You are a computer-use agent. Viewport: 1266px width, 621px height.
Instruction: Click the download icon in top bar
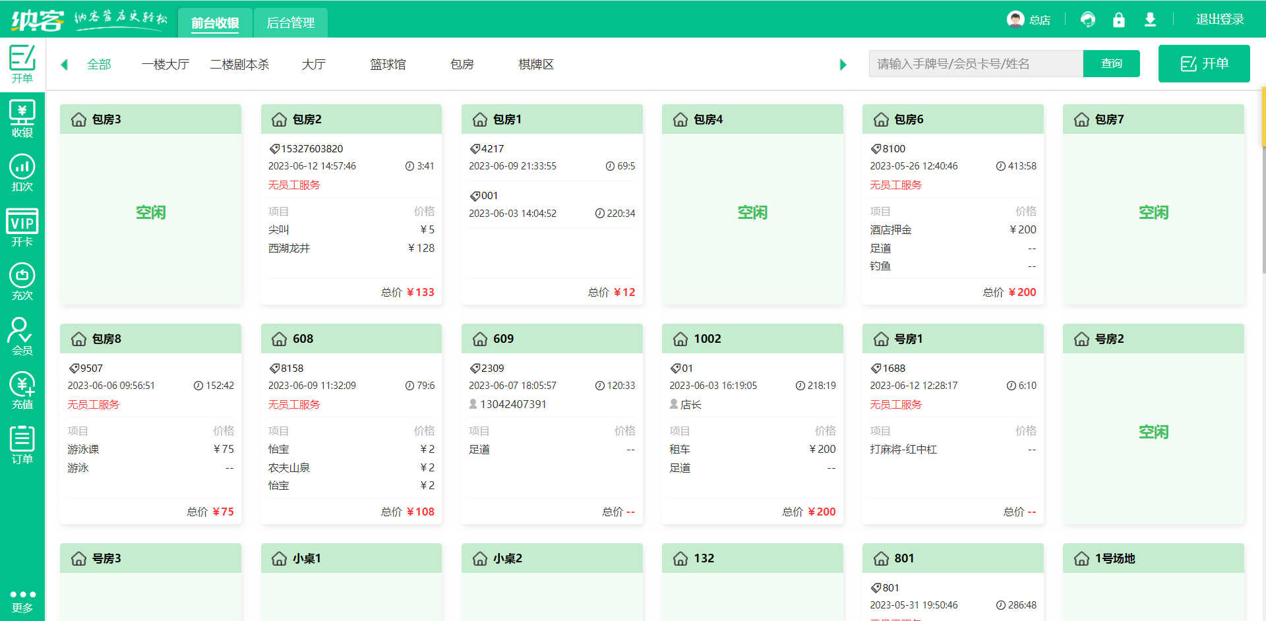[1150, 20]
